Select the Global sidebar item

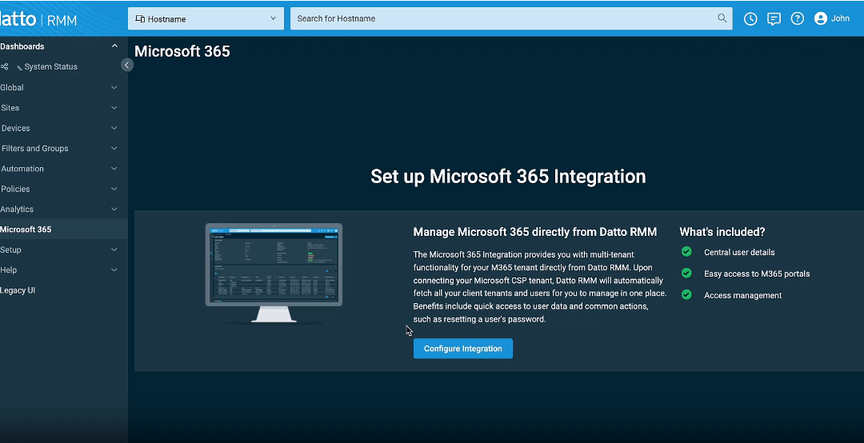tap(11, 88)
